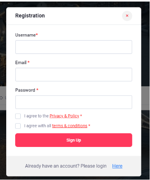Close the Registration dialog with red X
Image resolution: width=150 pixels, height=180 pixels.
(x=127, y=16)
